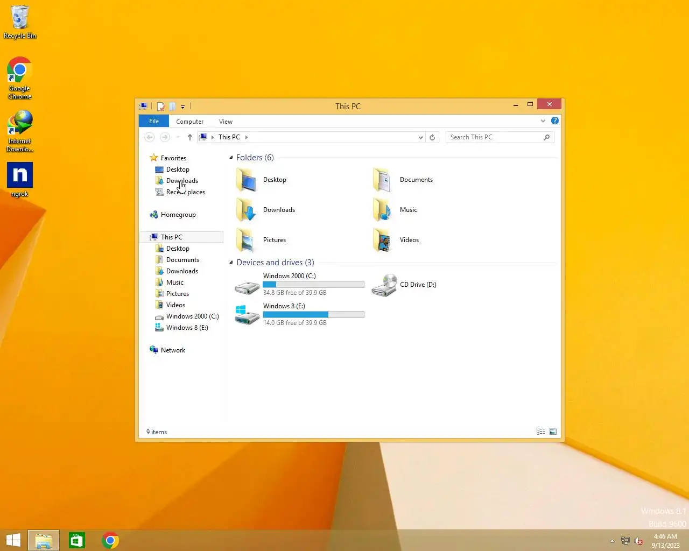The width and height of the screenshot is (689, 551).
Task: Click '34.8 GB free of 39.9 GB' text
Action: coord(295,293)
